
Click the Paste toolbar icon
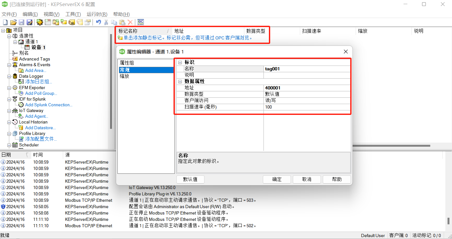point(122,22)
